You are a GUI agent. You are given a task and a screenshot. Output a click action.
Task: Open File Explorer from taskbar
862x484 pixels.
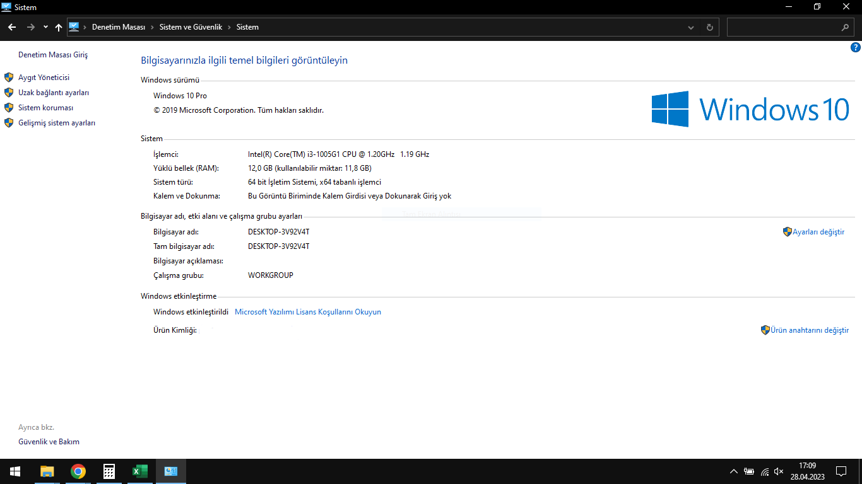[x=47, y=471]
